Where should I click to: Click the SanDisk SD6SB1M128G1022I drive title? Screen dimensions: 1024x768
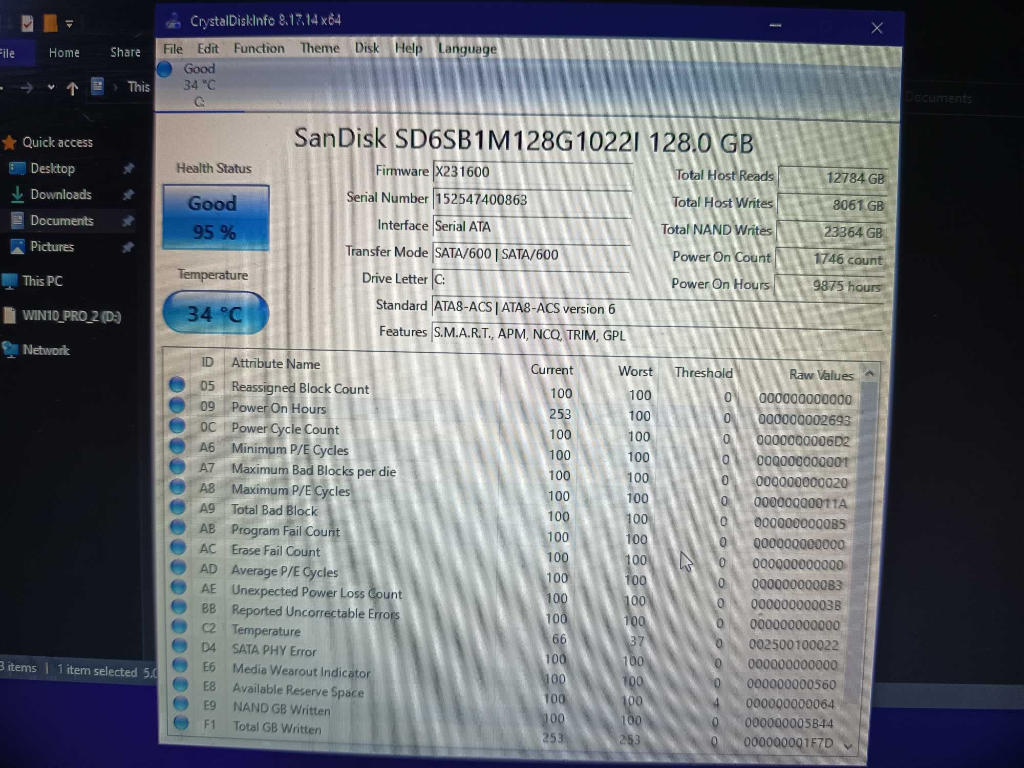[x=524, y=140]
